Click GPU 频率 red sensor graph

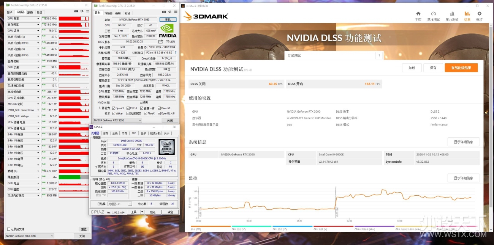74,19
